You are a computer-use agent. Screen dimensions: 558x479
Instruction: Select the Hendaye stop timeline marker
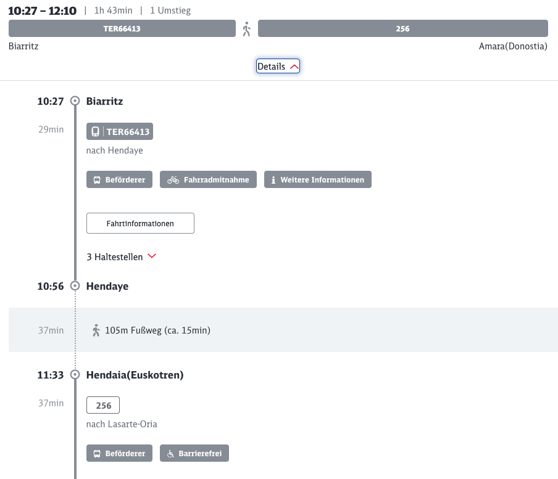[x=75, y=286]
